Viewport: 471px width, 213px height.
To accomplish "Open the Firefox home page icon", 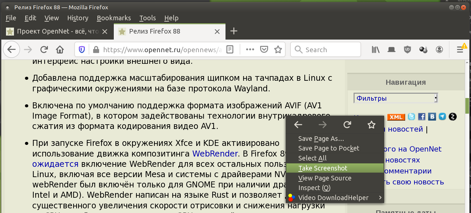I will coord(60,50).
